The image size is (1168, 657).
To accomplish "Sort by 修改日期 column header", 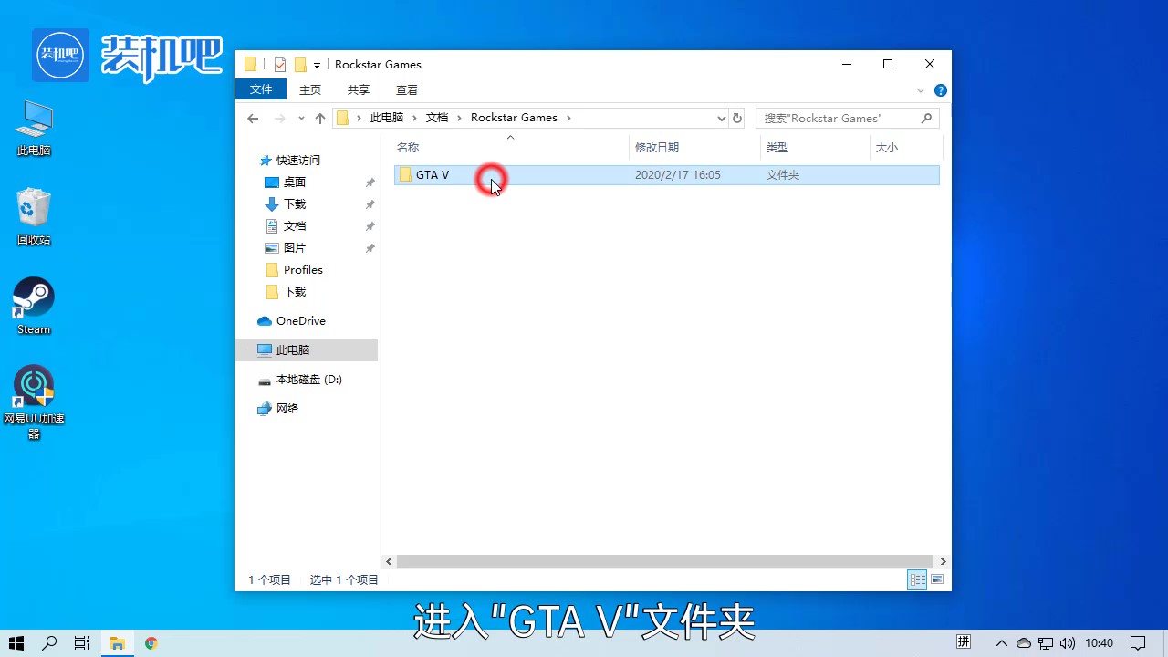I will 657,147.
